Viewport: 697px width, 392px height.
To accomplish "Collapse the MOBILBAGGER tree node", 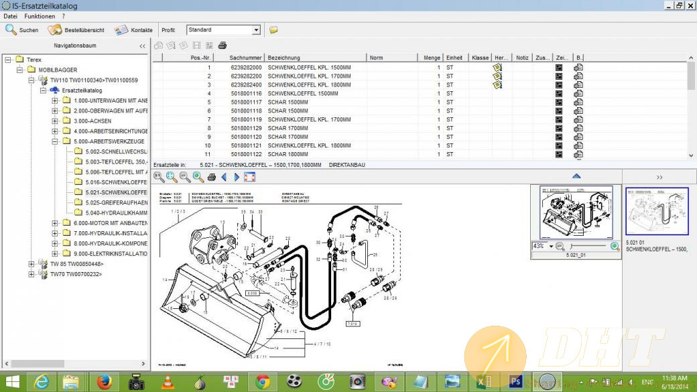I will [19, 70].
